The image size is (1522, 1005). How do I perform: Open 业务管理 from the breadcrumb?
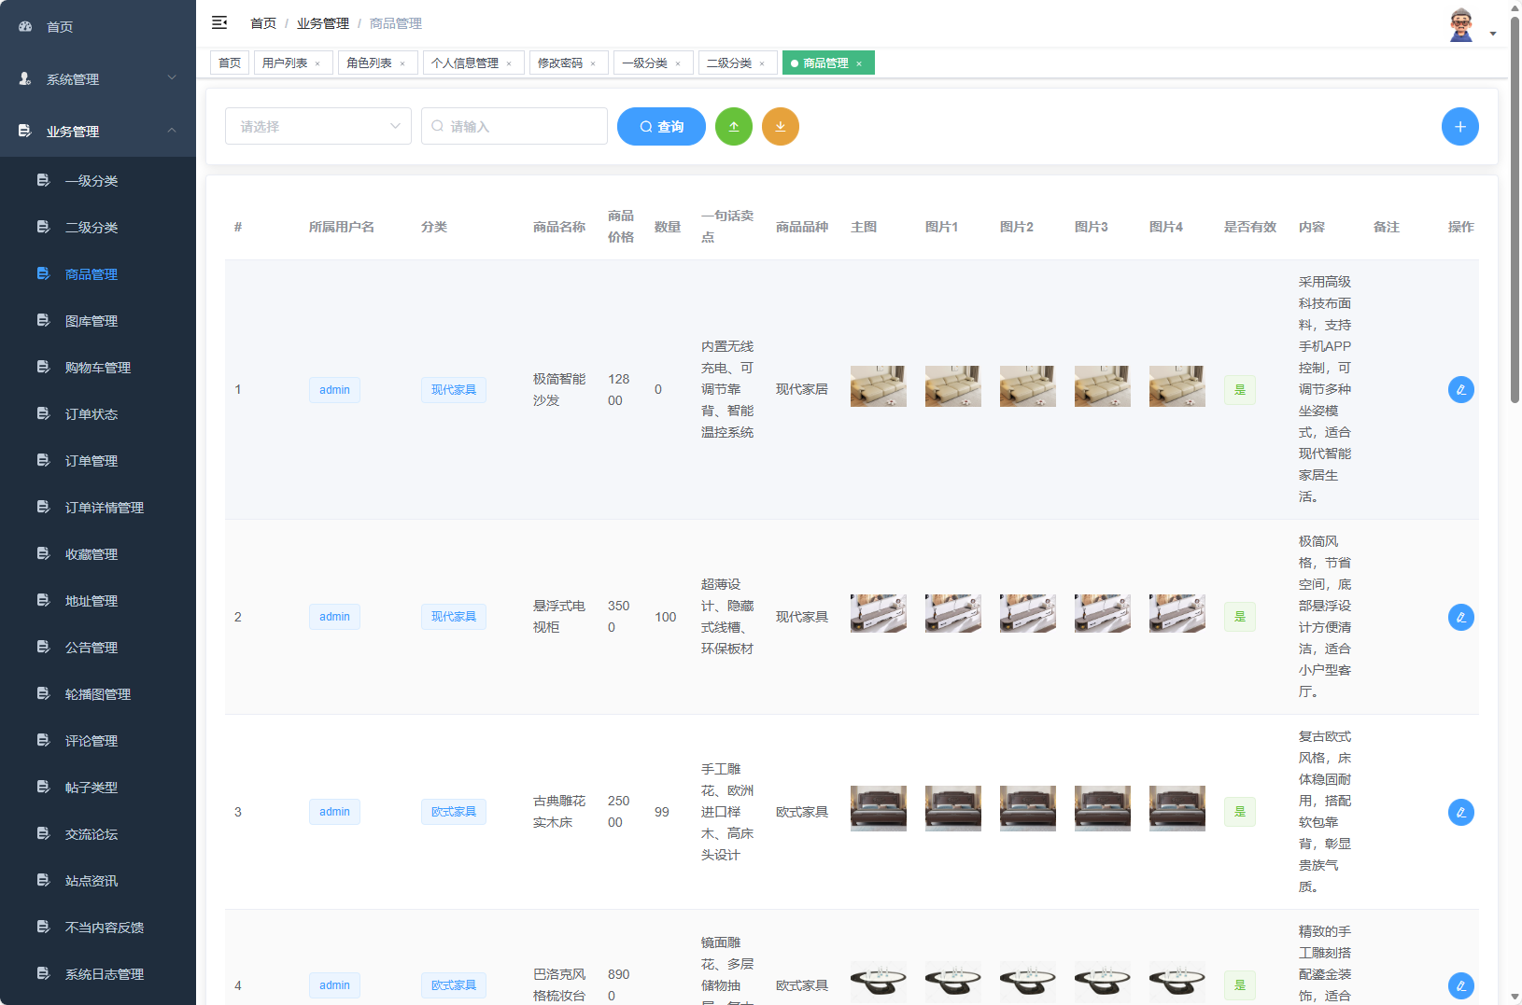[x=322, y=22]
